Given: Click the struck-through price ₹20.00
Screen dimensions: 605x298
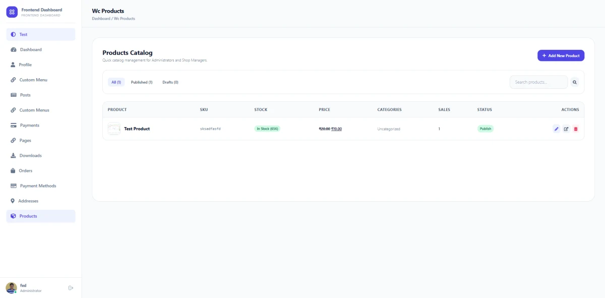Looking at the screenshot, I should tap(325, 129).
